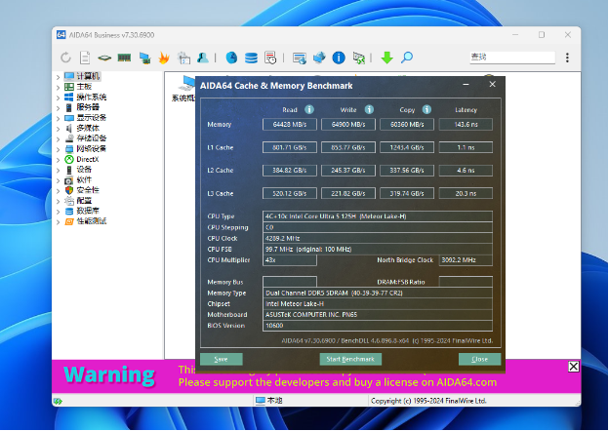Launch the flame stability test icon

tap(164, 58)
